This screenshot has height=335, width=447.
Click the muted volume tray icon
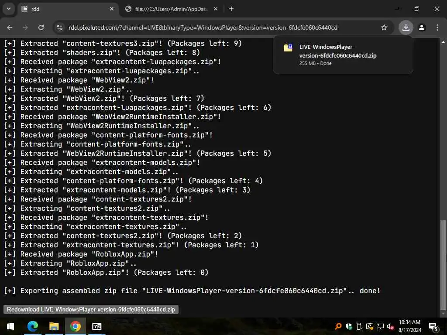[x=391, y=326]
